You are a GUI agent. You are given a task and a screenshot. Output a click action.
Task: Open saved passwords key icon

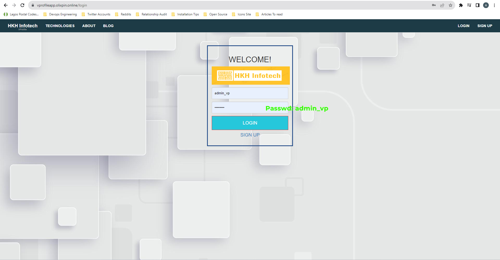point(434,5)
